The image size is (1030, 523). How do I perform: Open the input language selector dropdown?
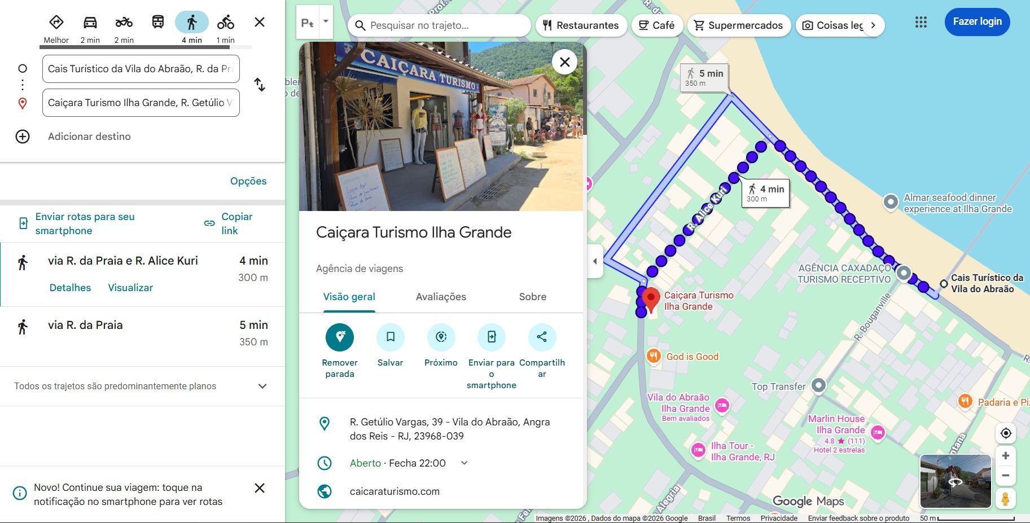click(x=326, y=22)
